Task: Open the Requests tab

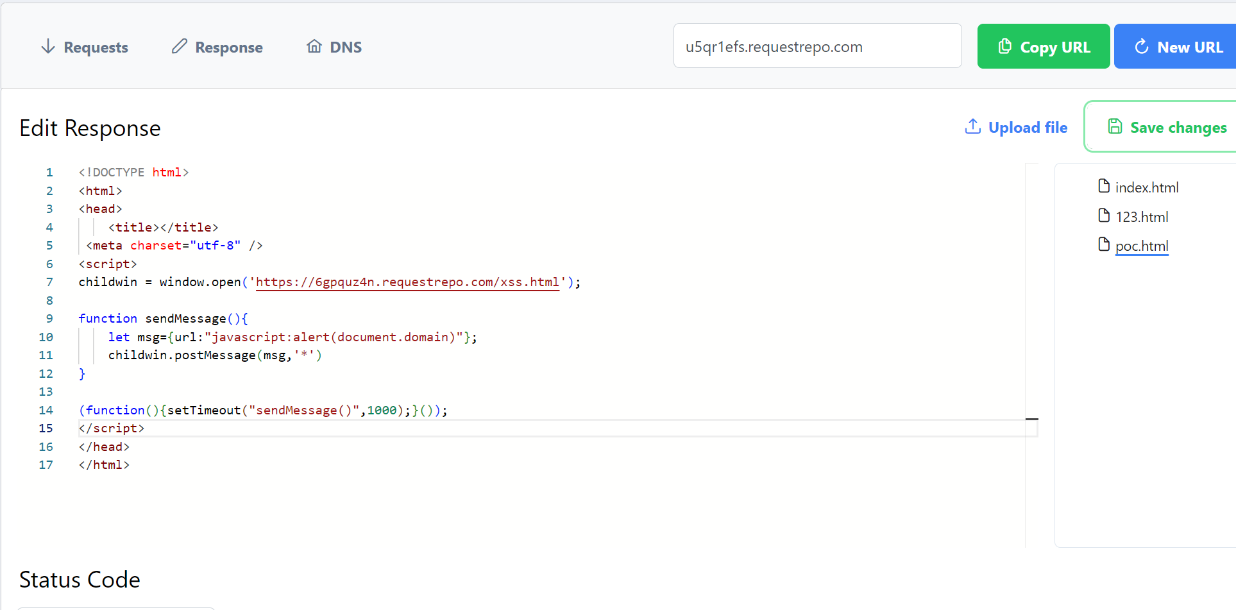Action: pyautogui.click(x=84, y=47)
